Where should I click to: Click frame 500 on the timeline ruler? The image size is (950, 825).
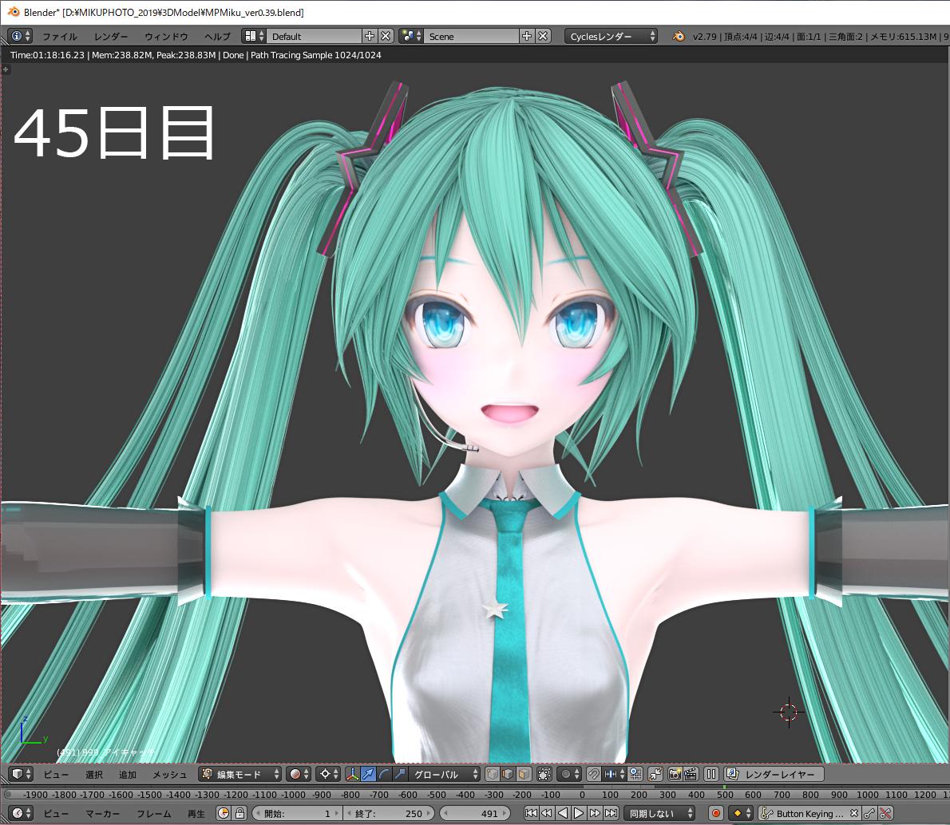coord(725,795)
